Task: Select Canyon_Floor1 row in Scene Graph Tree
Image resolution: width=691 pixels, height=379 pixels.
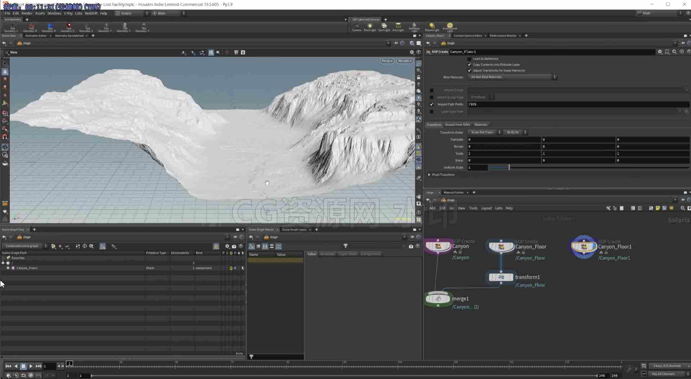Action: tap(122, 268)
